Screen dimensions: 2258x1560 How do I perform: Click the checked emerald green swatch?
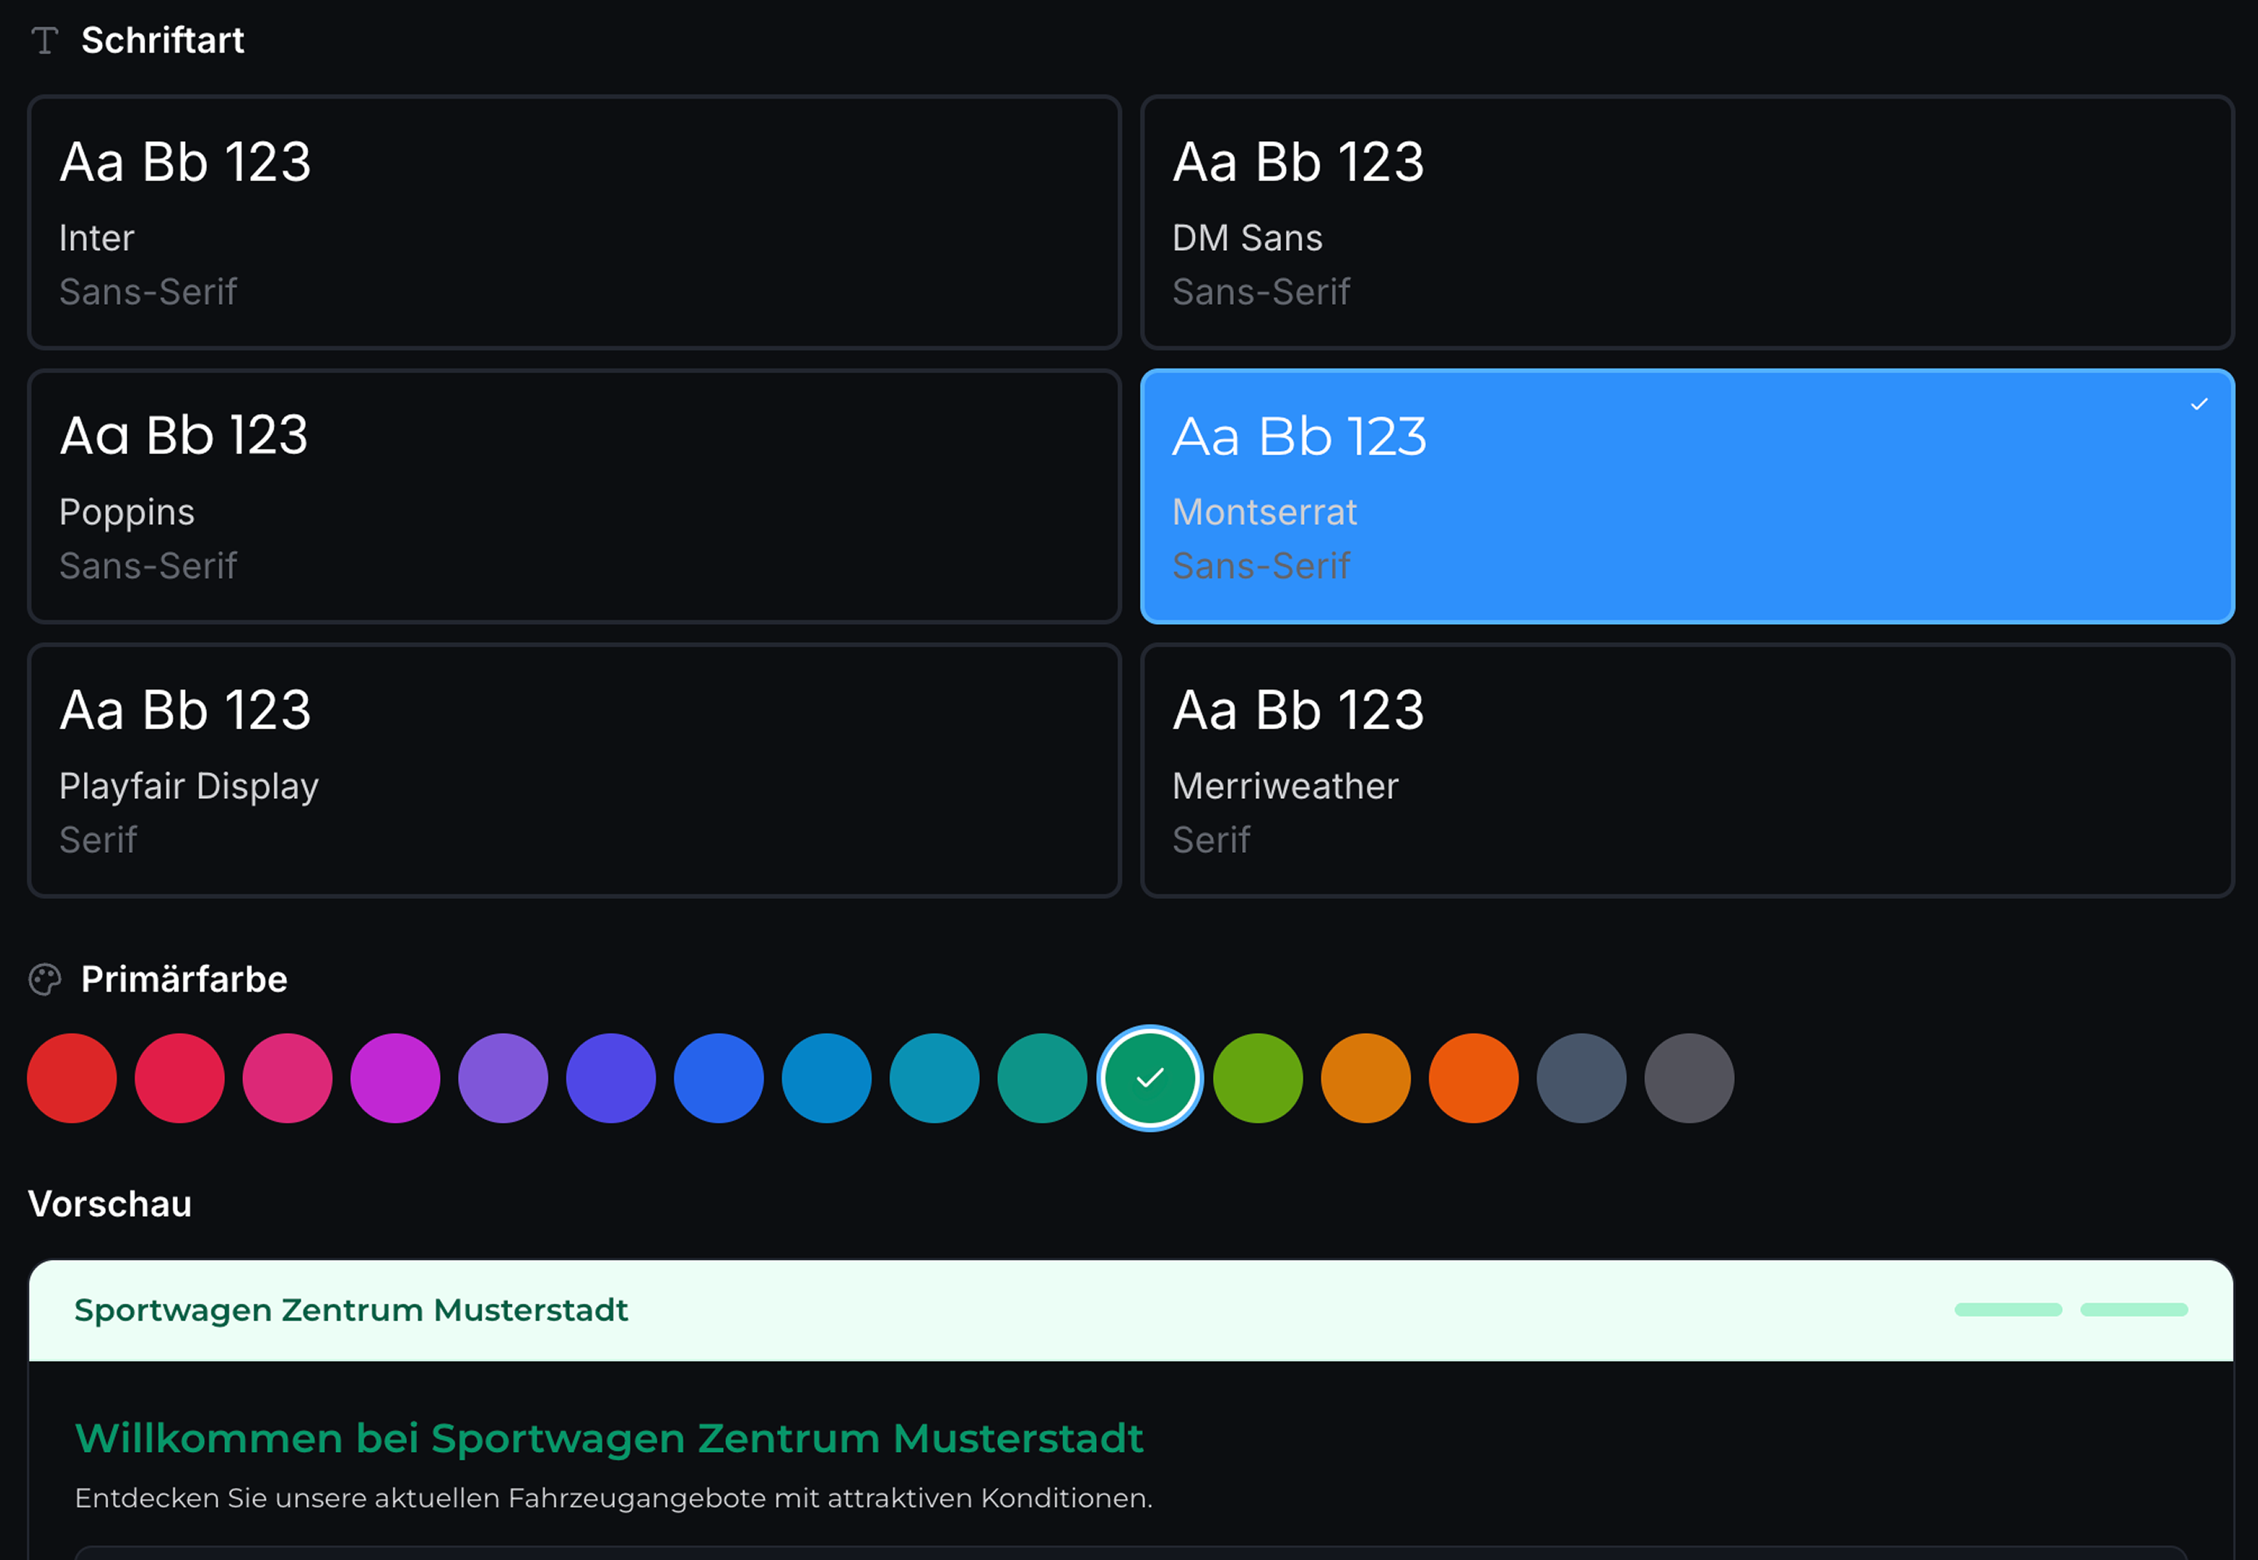tap(1149, 1078)
